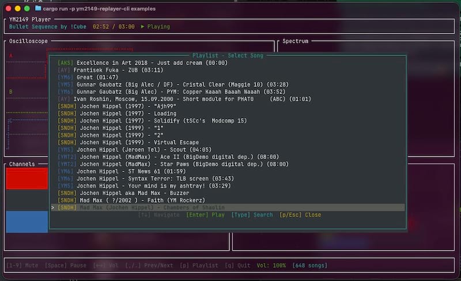The width and height of the screenshot is (461, 281).
Task: Click the p/Esc Close hint
Action: 300,215
